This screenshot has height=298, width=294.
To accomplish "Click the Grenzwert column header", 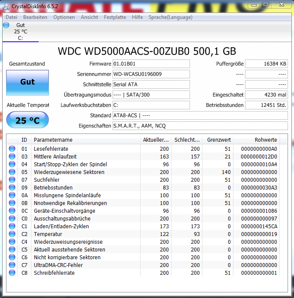I will tap(218, 140).
